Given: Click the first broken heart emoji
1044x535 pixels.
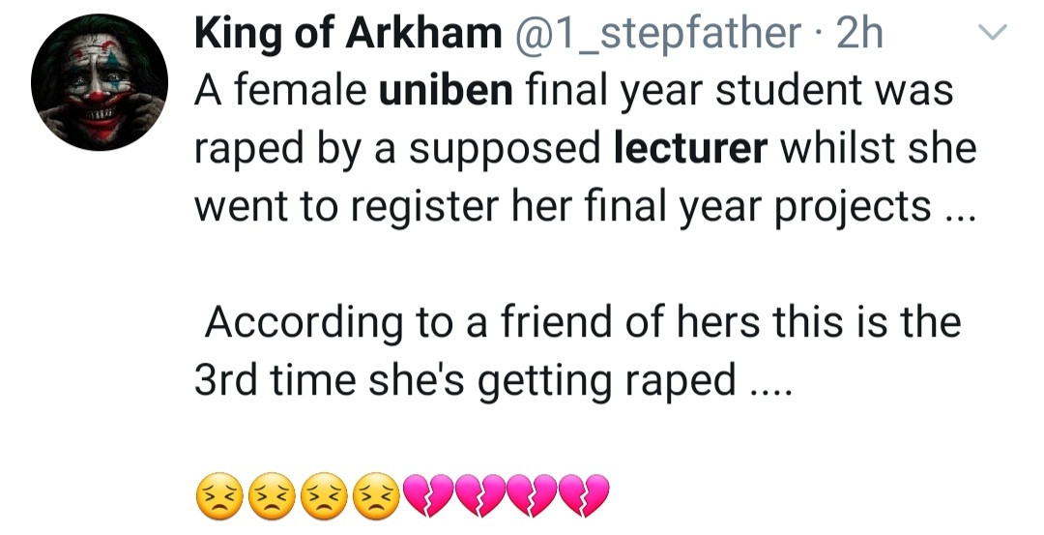Looking at the screenshot, I should coord(429,494).
